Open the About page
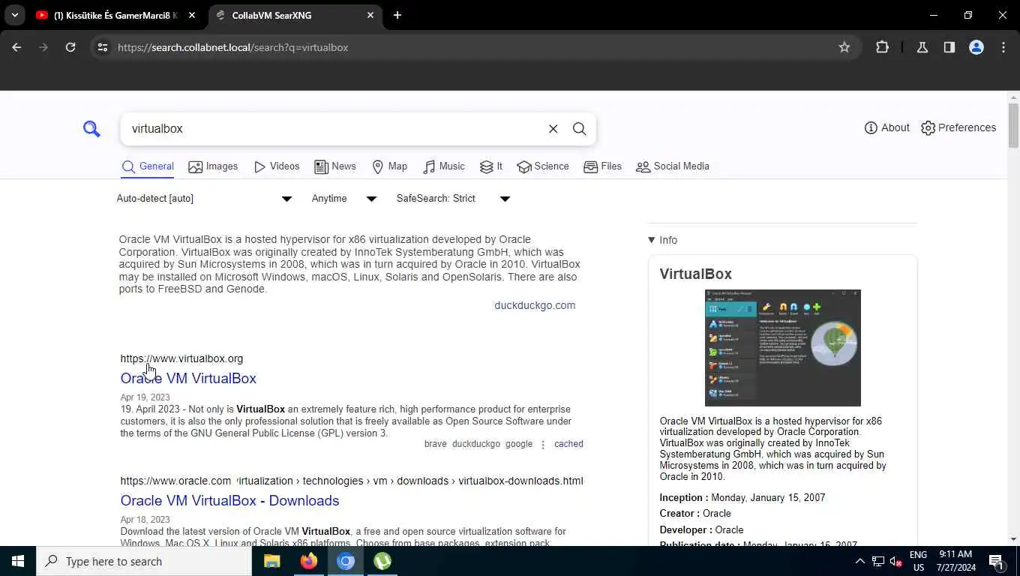Screen dimensions: 1020x576 886,127
